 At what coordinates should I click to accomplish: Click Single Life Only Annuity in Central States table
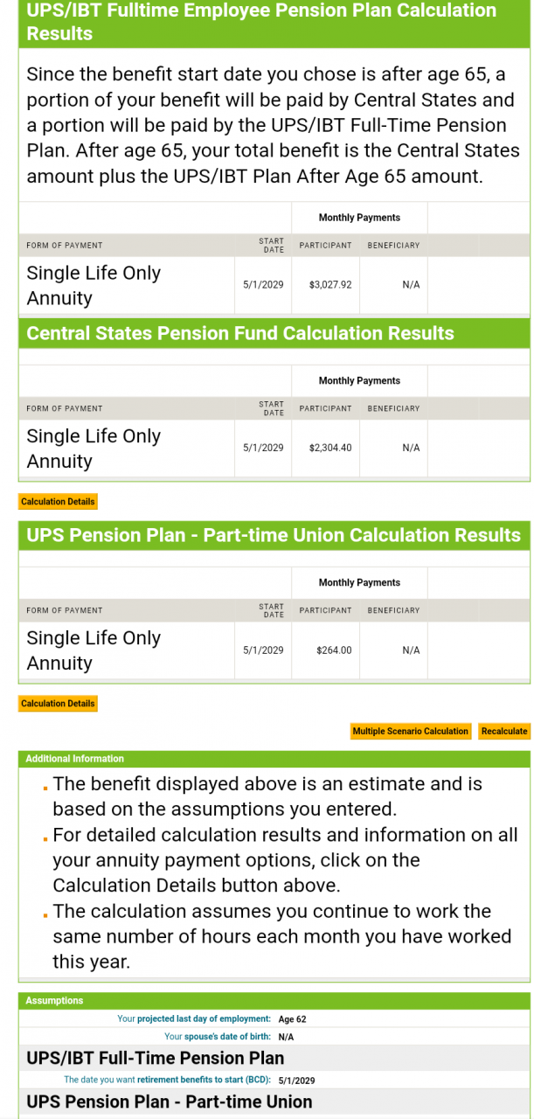94,448
